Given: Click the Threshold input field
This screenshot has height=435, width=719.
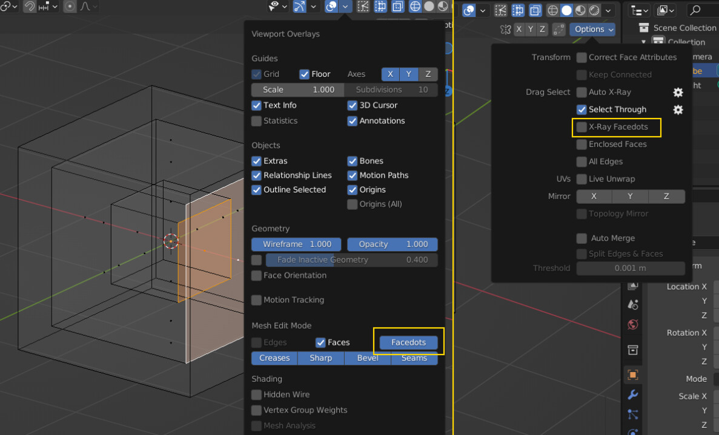Looking at the screenshot, I should tap(631, 268).
